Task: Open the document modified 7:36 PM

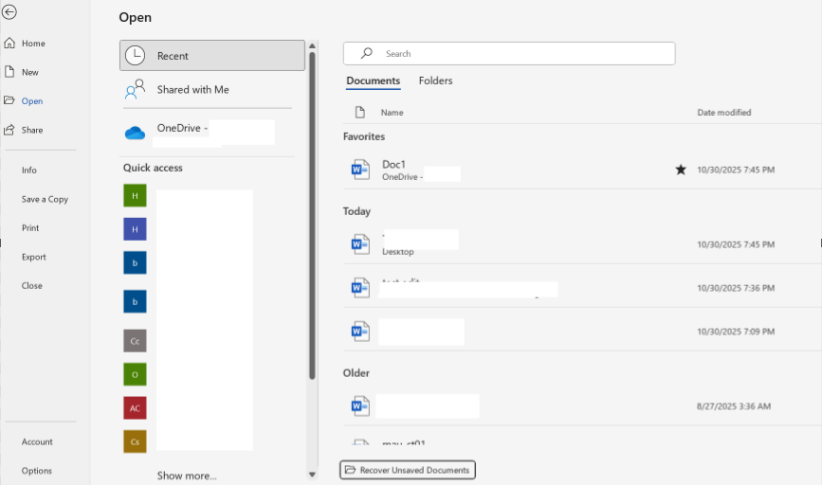Action: 582,288
